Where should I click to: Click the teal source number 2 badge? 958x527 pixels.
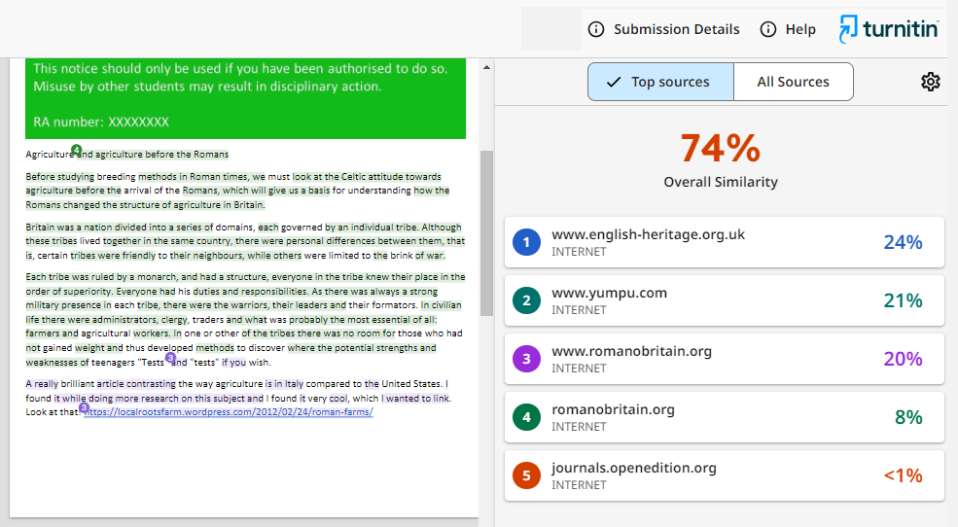point(526,300)
